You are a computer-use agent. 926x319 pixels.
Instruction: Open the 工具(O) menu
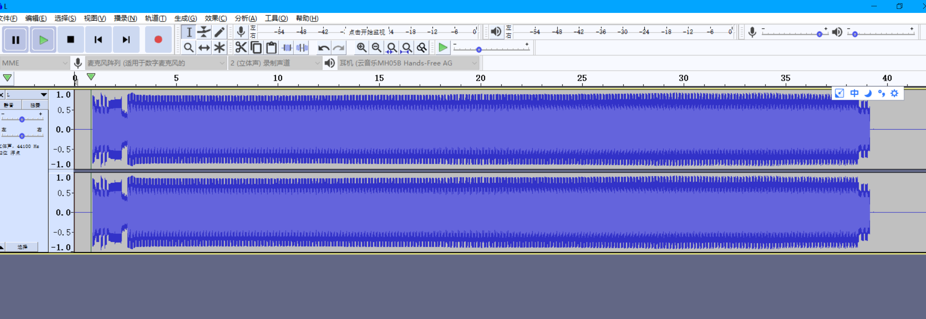(276, 18)
